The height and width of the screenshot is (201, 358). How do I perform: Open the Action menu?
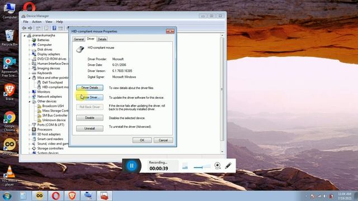(37, 22)
